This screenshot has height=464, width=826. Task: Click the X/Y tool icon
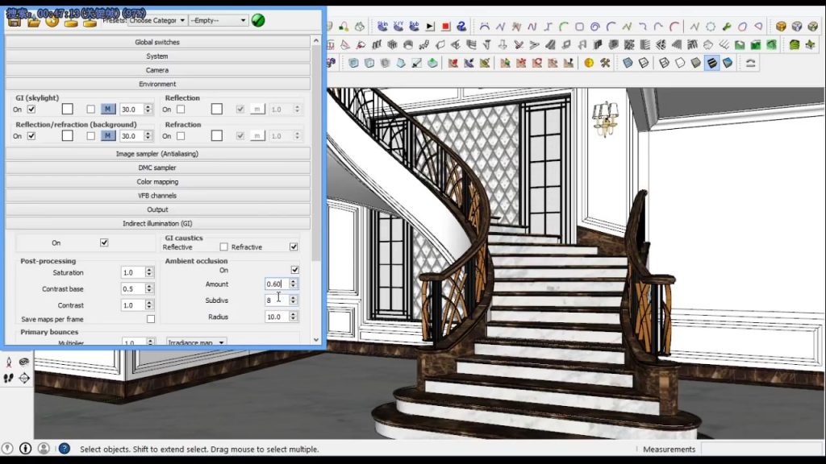pos(398,26)
